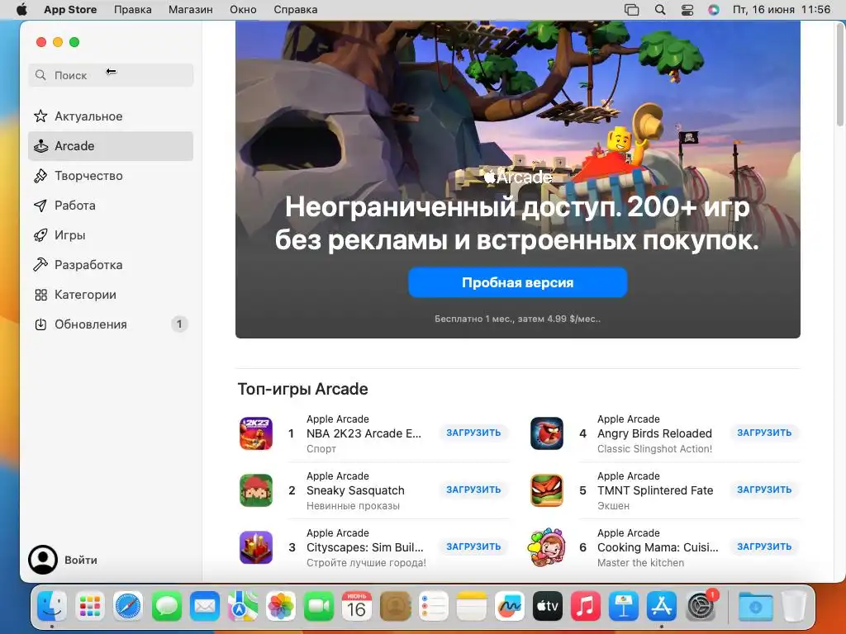Open the Окно menu

(x=243, y=10)
